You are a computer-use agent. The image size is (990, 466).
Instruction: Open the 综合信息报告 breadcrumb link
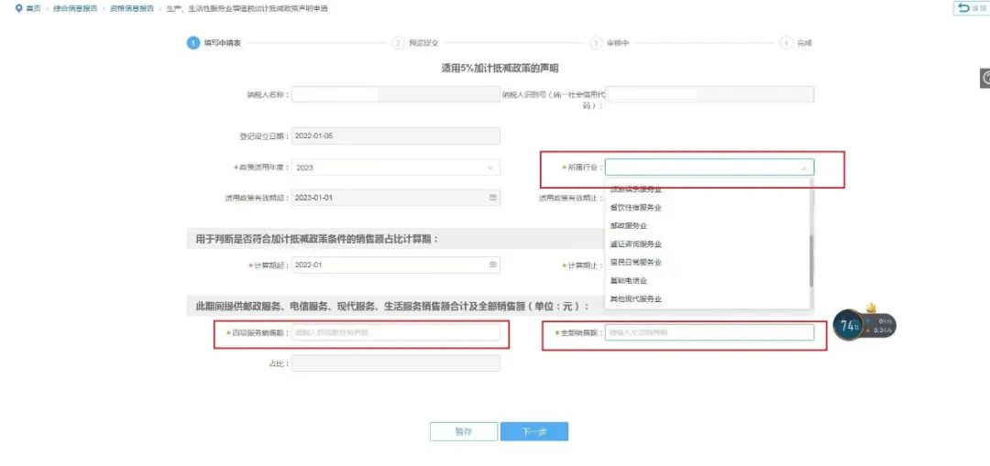pos(76,9)
